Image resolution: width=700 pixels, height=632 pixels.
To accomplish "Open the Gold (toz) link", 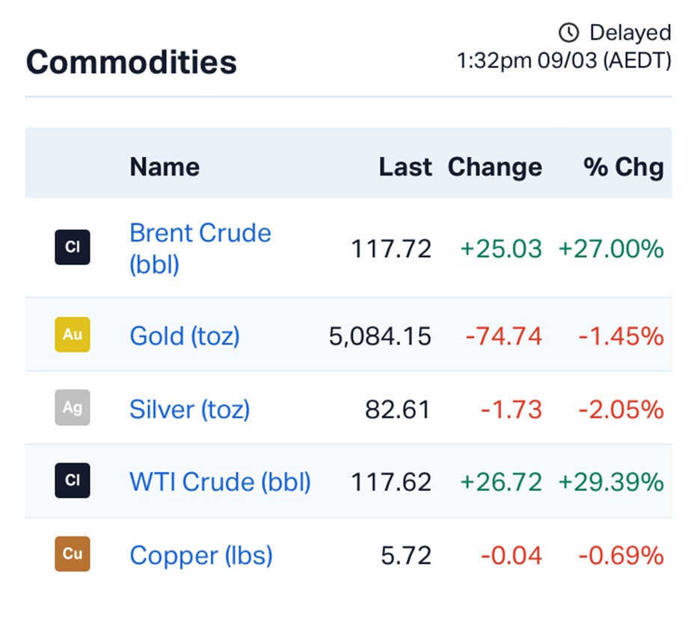I will click(185, 335).
